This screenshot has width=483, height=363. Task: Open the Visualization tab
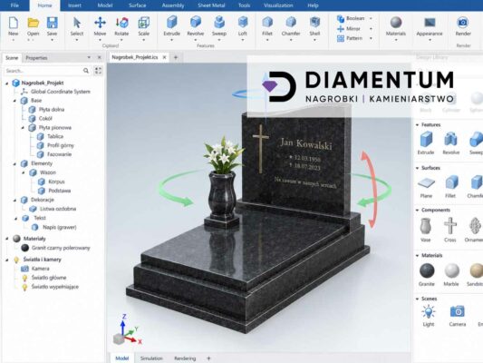click(278, 5)
